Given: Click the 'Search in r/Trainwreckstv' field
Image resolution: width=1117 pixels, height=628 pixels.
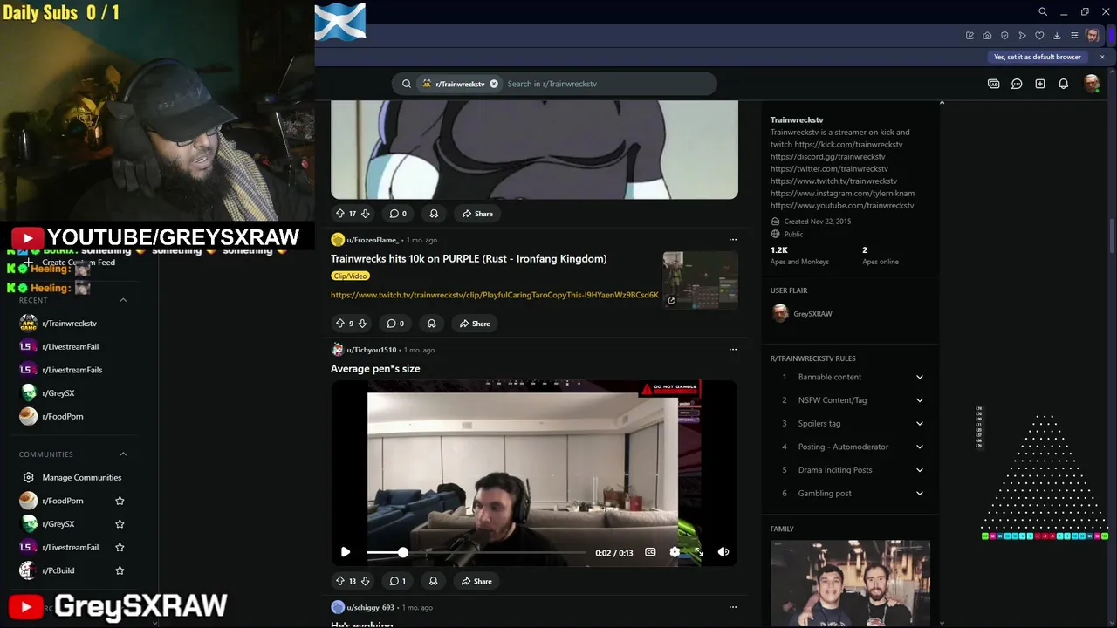Looking at the screenshot, I should [606, 84].
